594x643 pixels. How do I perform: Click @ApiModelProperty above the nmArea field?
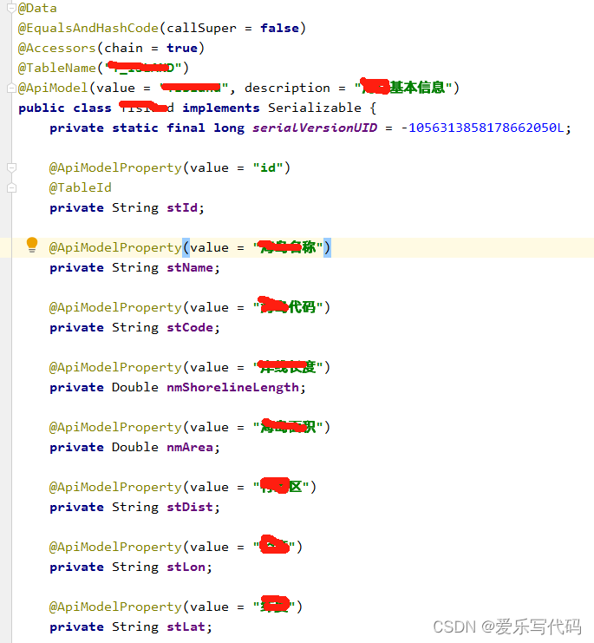pos(115,427)
